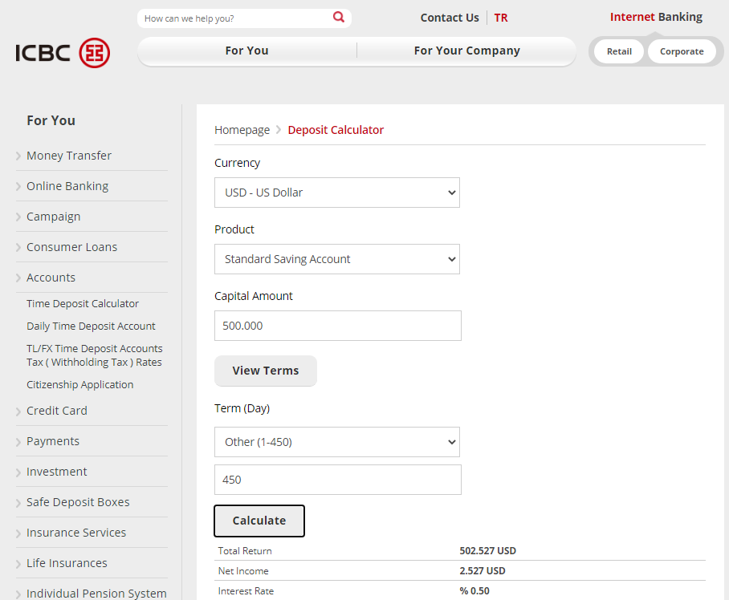Open the Product dropdown
This screenshot has width=729, height=600.
pos(336,259)
